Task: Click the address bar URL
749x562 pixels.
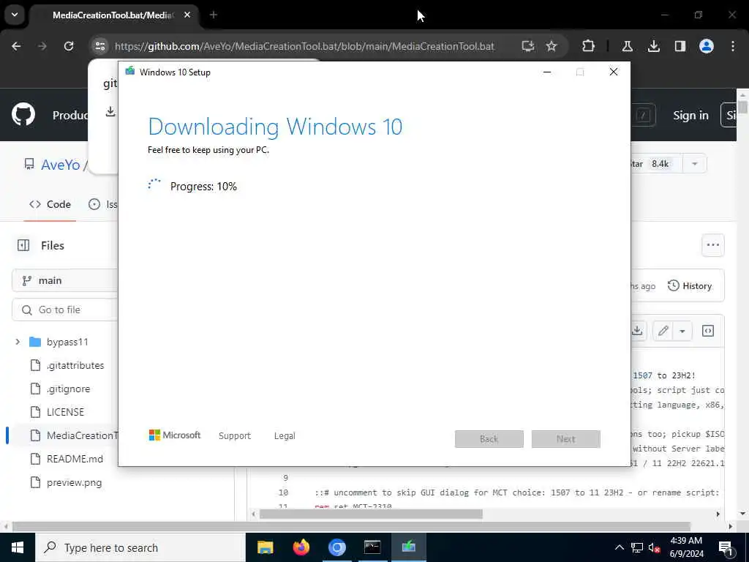Action: pyautogui.click(x=304, y=46)
